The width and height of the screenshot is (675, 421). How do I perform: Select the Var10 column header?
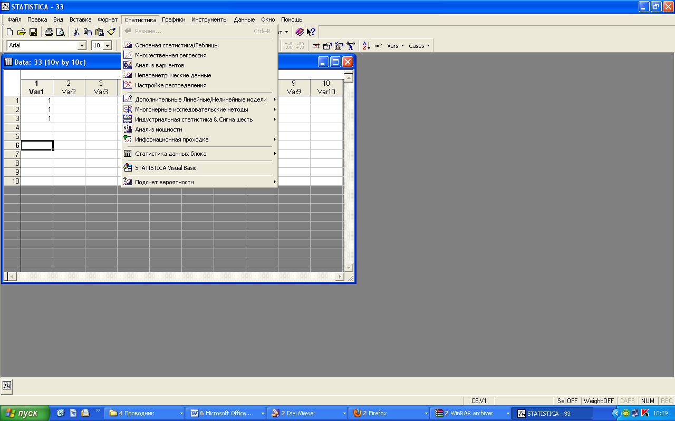(x=326, y=87)
